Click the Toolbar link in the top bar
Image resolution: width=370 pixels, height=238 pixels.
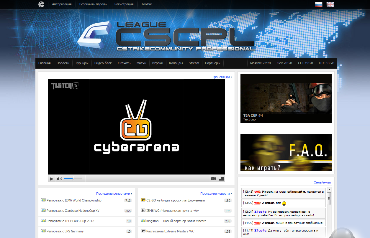pyautogui.click(x=147, y=4)
